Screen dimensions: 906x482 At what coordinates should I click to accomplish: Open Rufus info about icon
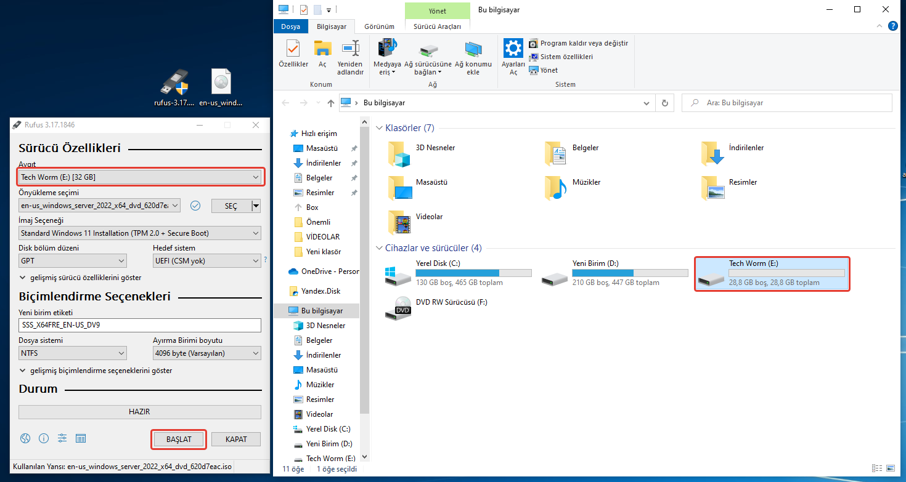(x=44, y=438)
